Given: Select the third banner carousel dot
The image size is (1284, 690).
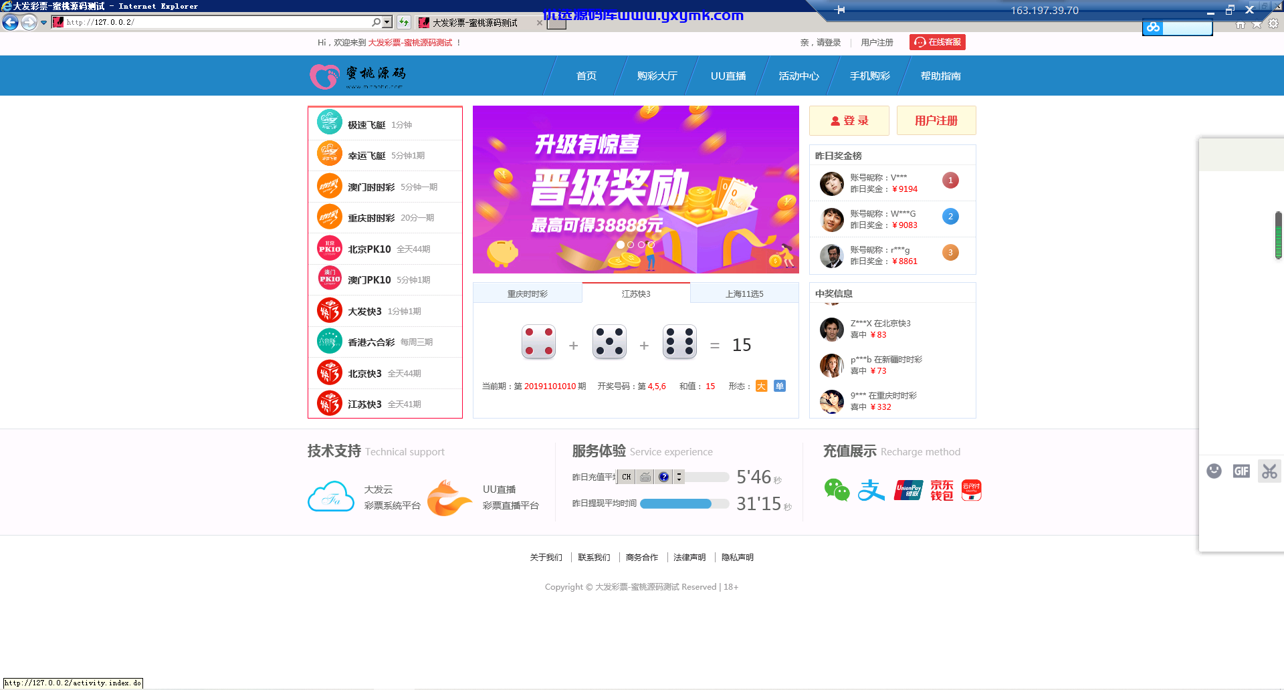Looking at the screenshot, I should (x=641, y=245).
